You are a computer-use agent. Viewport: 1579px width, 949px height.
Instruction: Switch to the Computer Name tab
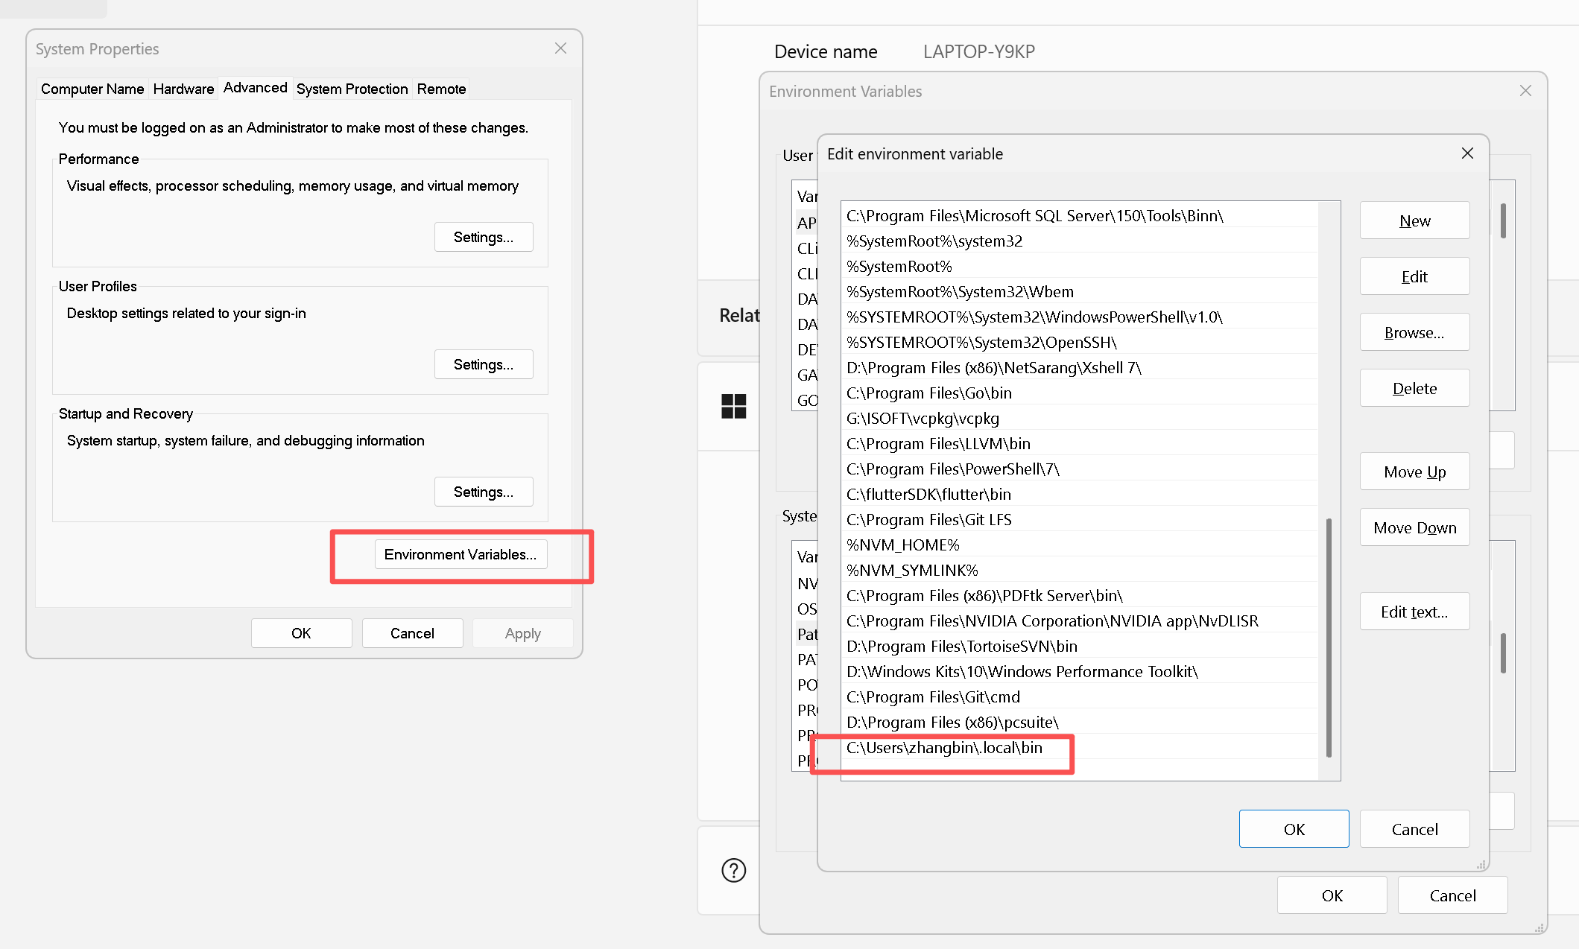pos(92,89)
